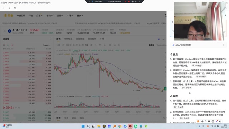229x129 pixels.
Task: Open the order book three-dots menu
Action: pyautogui.click(x=50, y=39)
